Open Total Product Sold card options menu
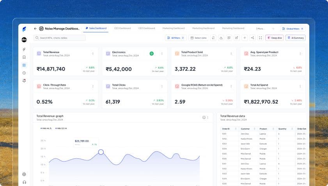 231,54
